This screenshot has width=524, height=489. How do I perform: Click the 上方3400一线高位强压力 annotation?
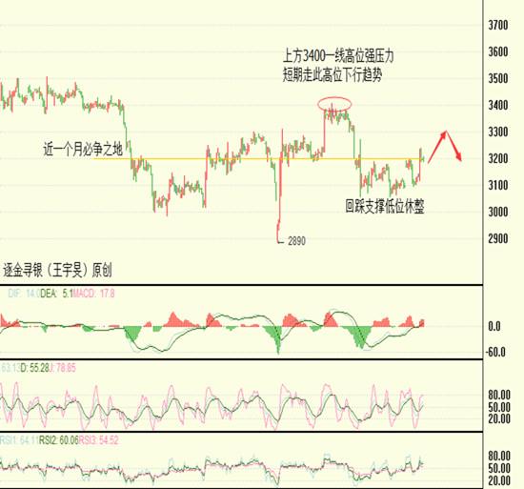[x=338, y=56]
